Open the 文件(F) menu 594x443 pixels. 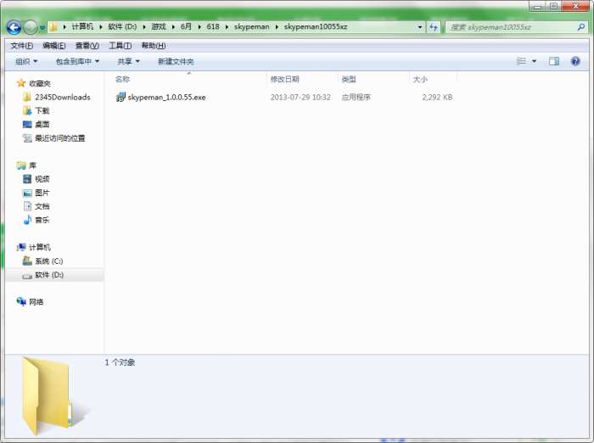[x=21, y=46]
